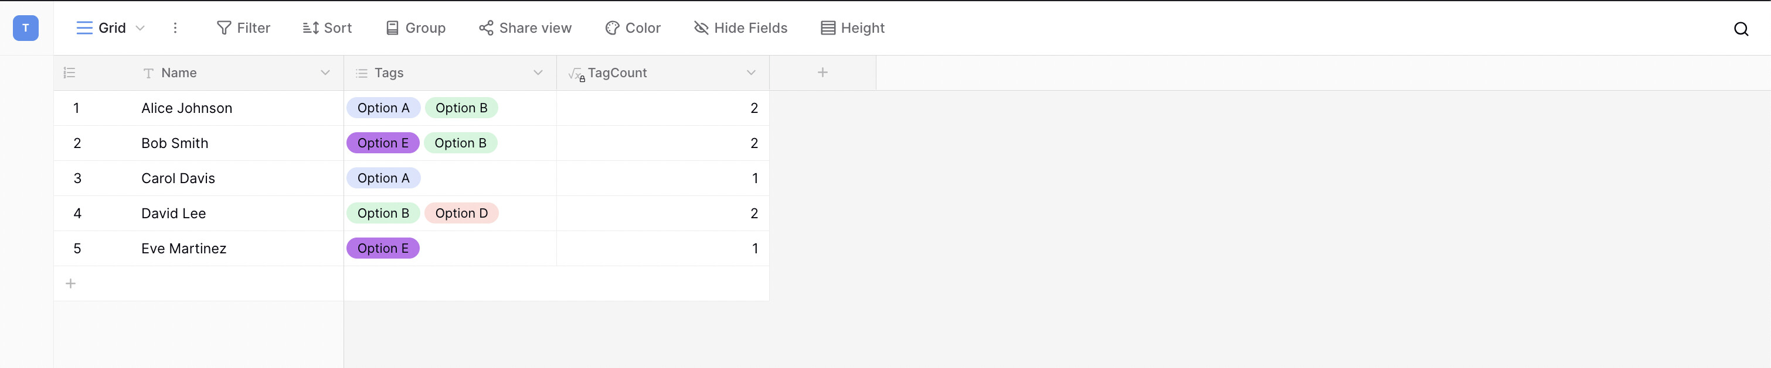Open the row Height setting
This screenshot has width=1771, height=368.
click(852, 28)
